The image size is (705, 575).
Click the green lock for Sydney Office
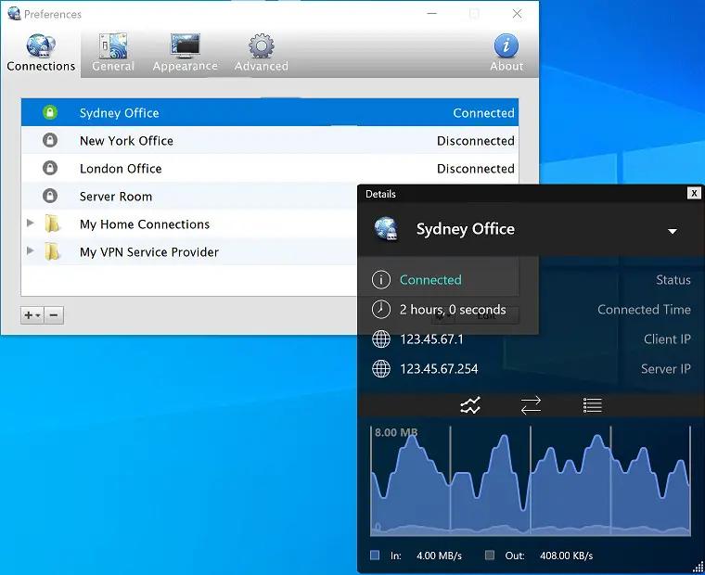coord(50,113)
